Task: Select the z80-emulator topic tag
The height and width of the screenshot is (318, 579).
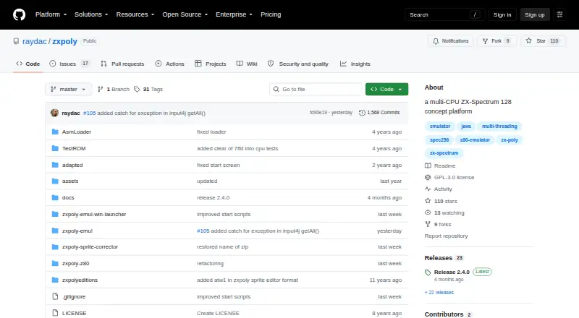Action: tap(475, 139)
